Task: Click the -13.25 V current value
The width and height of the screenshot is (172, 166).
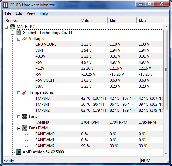Action: pyautogui.click(x=88, y=74)
